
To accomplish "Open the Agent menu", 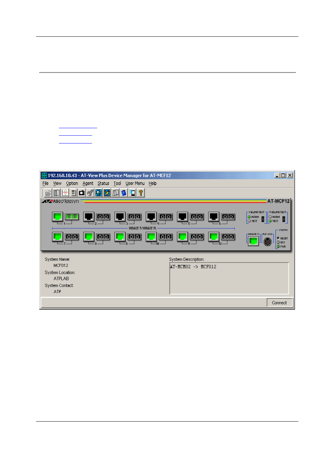I will pos(88,183).
